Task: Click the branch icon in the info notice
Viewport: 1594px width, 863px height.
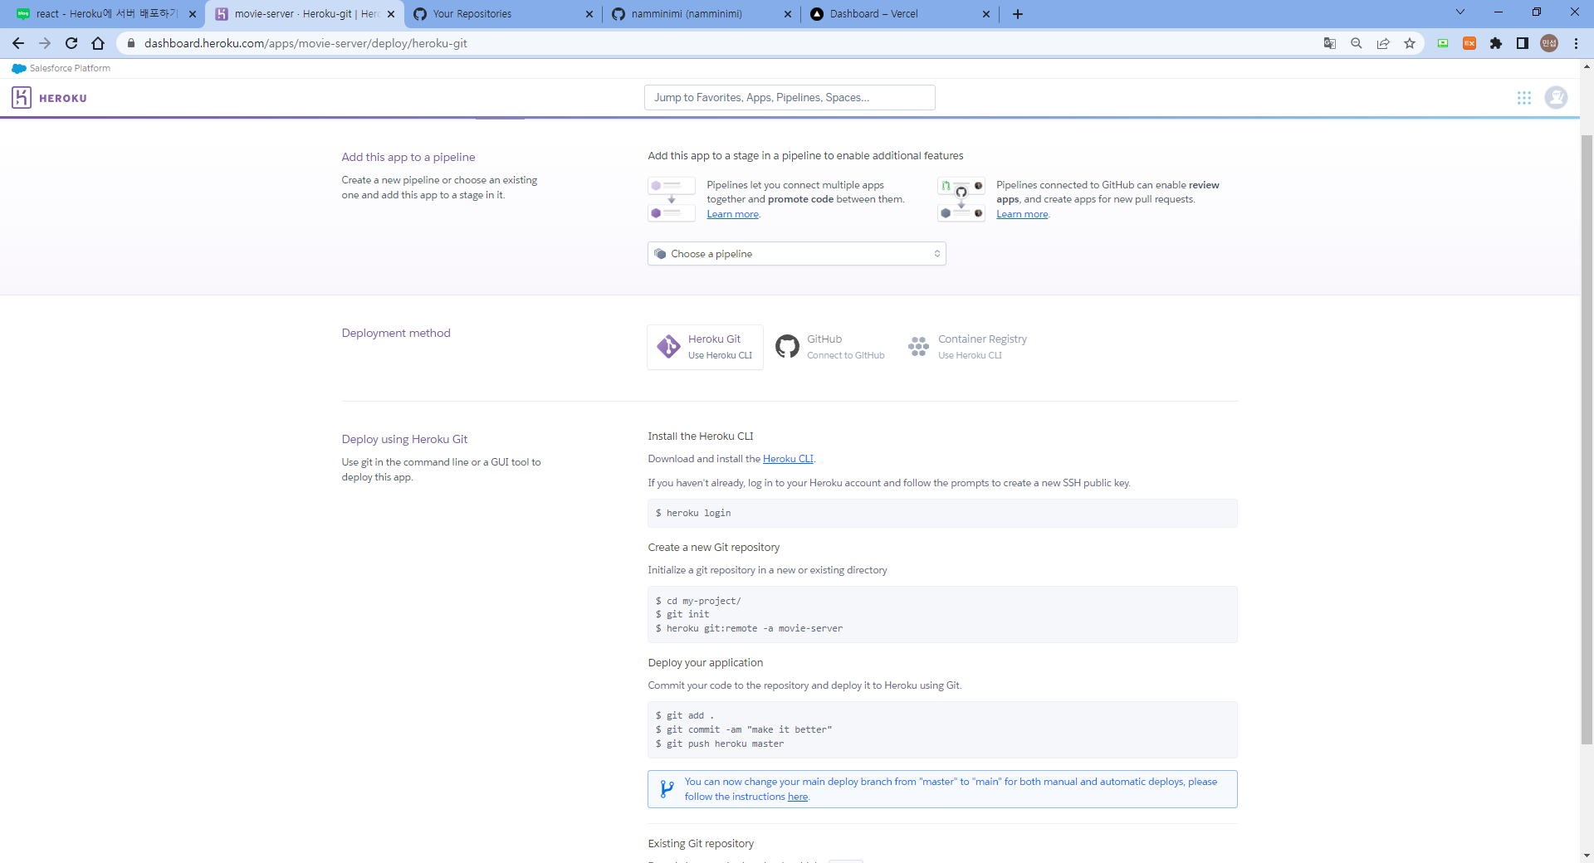Action: pos(667,788)
